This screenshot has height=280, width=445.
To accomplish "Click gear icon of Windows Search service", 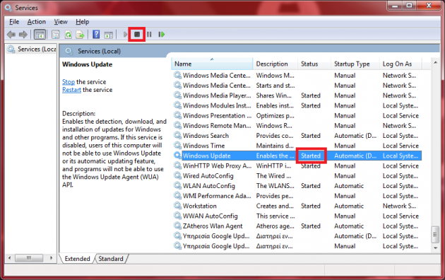I will pos(177,136).
